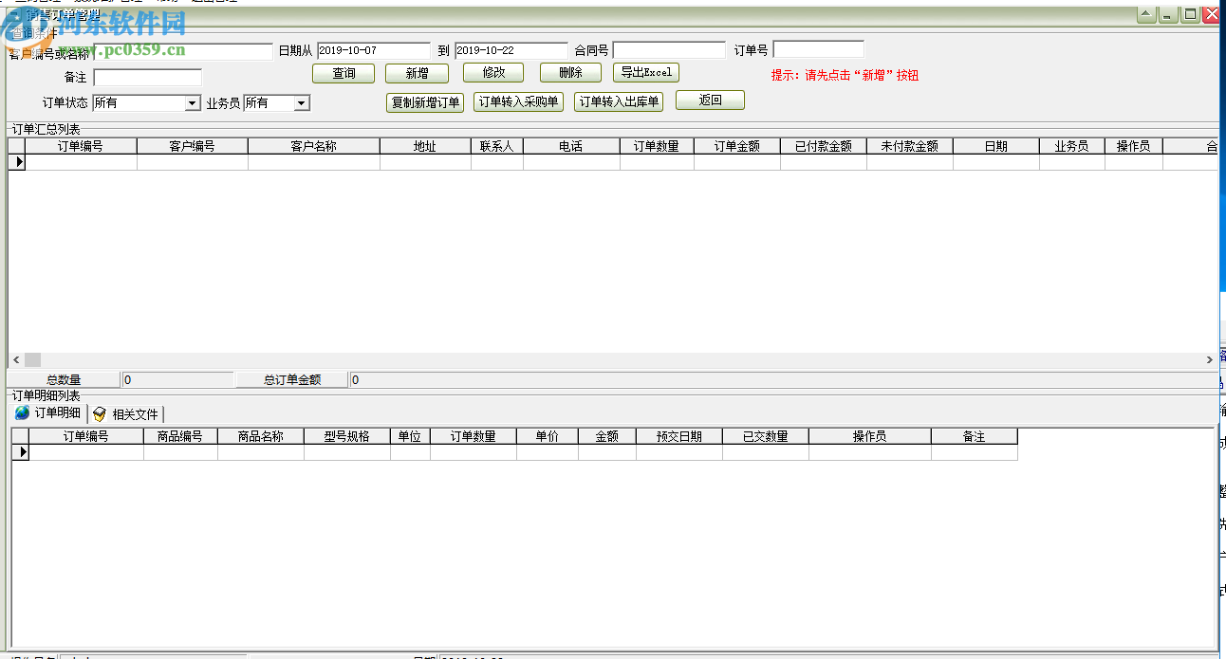Open the 业务员 dropdown
This screenshot has height=659, width=1226.
(302, 103)
